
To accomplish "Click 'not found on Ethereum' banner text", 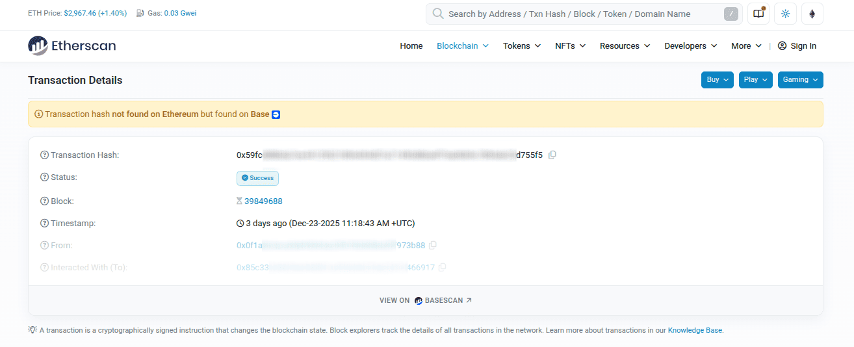I will point(155,114).
